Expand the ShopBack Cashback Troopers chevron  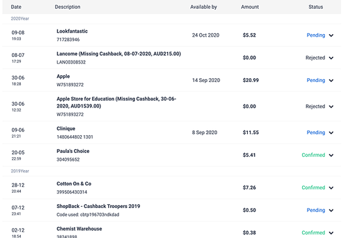pyautogui.click(x=331, y=210)
